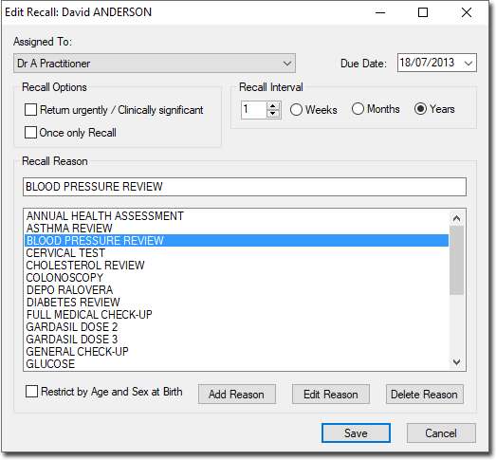The width and height of the screenshot is (496, 460).
Task: Select the Years radio button
Action: (420, 109)
